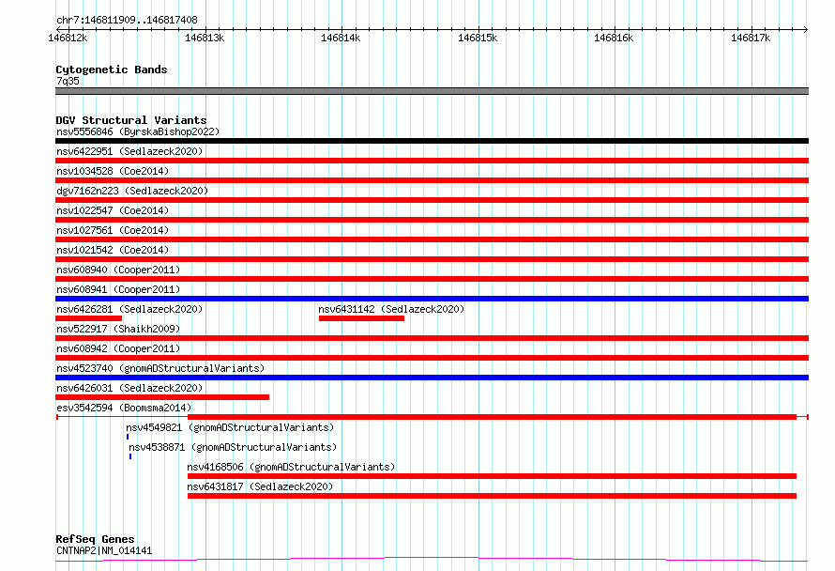Click the red bar under nsv6431142

[x=361, y=318]
